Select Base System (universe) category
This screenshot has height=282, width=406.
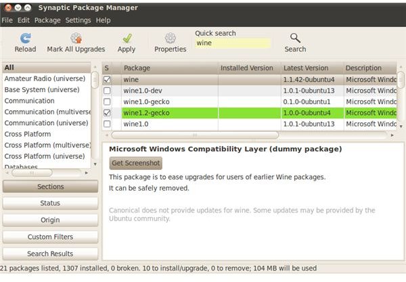tap(47, 89)
